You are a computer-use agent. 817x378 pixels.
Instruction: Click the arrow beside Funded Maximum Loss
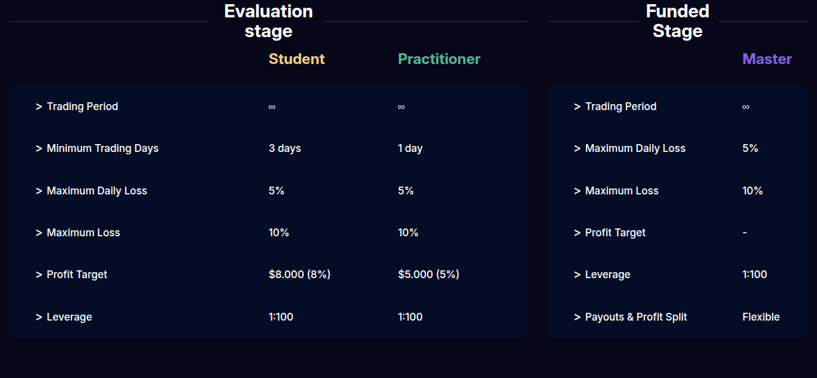pyautogui.click(x=577, y=191)
